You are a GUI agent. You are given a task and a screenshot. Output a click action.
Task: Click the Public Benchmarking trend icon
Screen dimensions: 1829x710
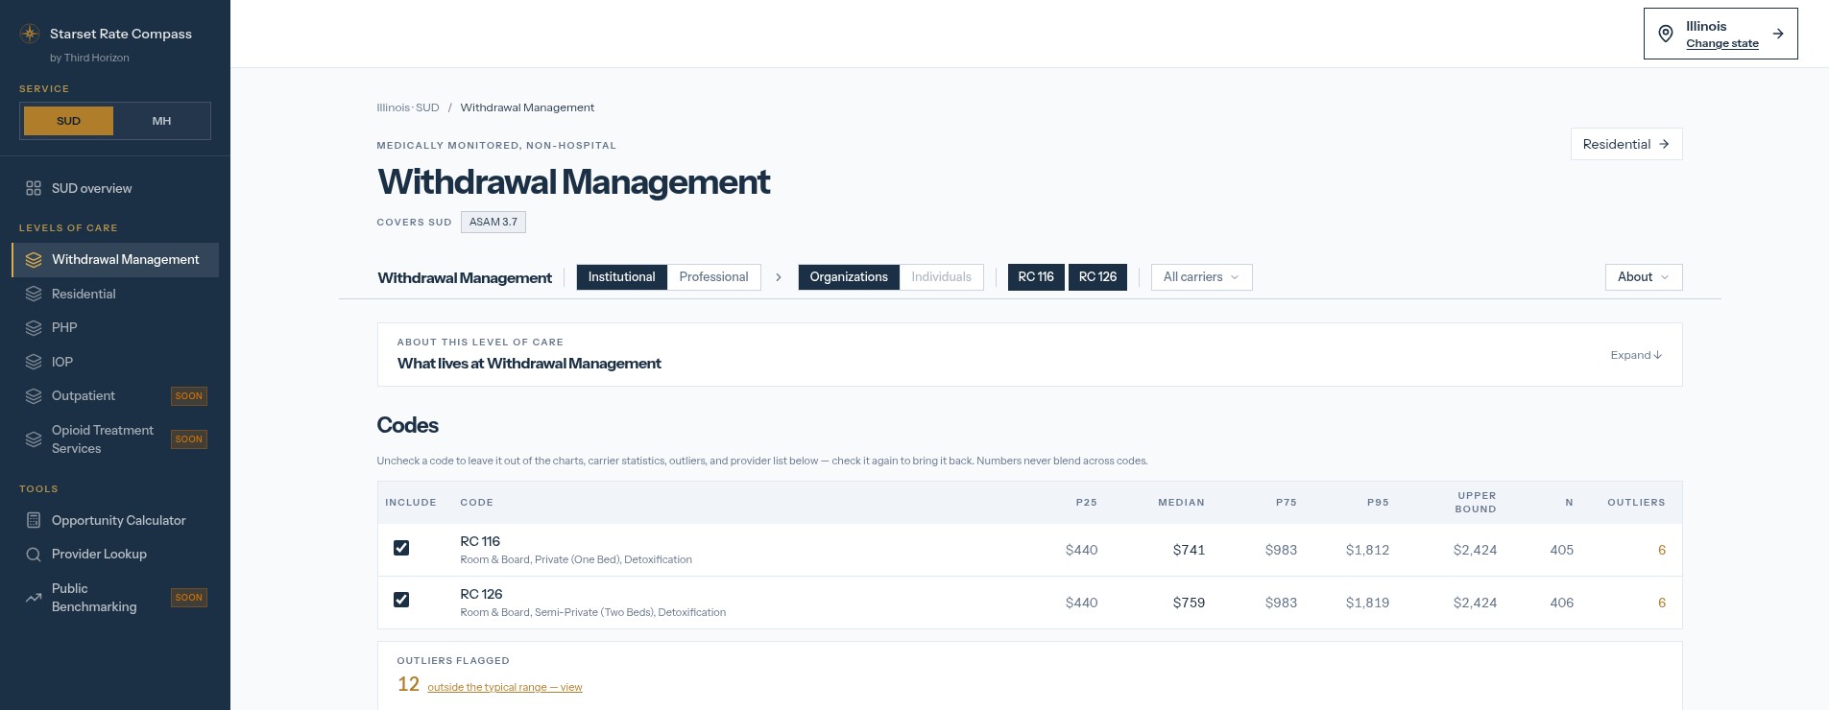(34, 598)
